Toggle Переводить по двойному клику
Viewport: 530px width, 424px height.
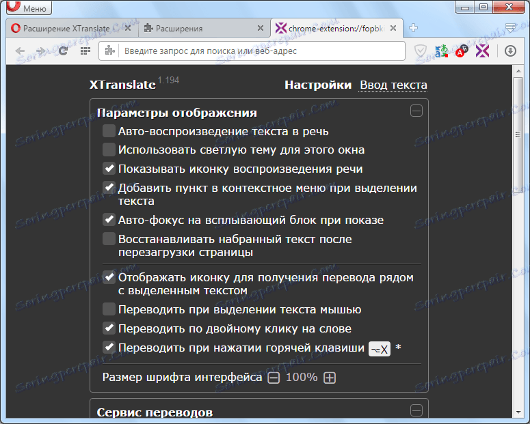click(x=109, y=328)
